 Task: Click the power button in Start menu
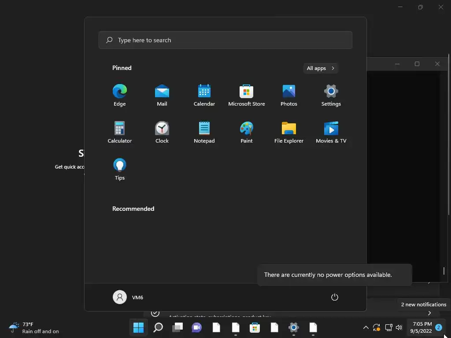tap(335, 297)
